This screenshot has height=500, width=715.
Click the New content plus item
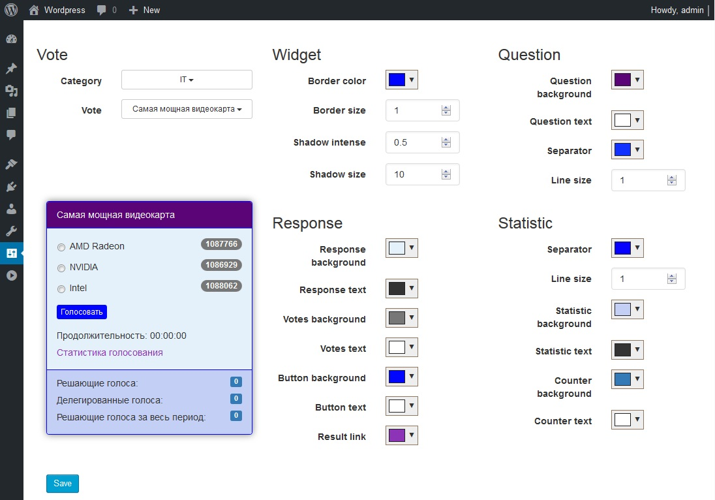point(144,10)
